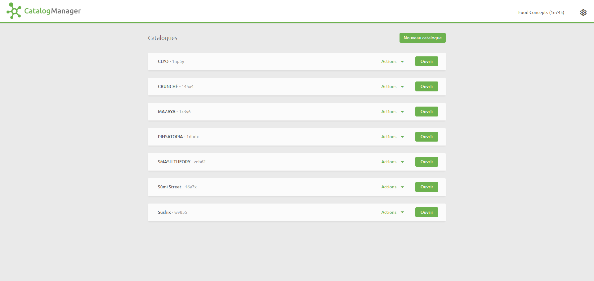Select the CatalogManager title text

pyautogui.click(x=52, y=11)
